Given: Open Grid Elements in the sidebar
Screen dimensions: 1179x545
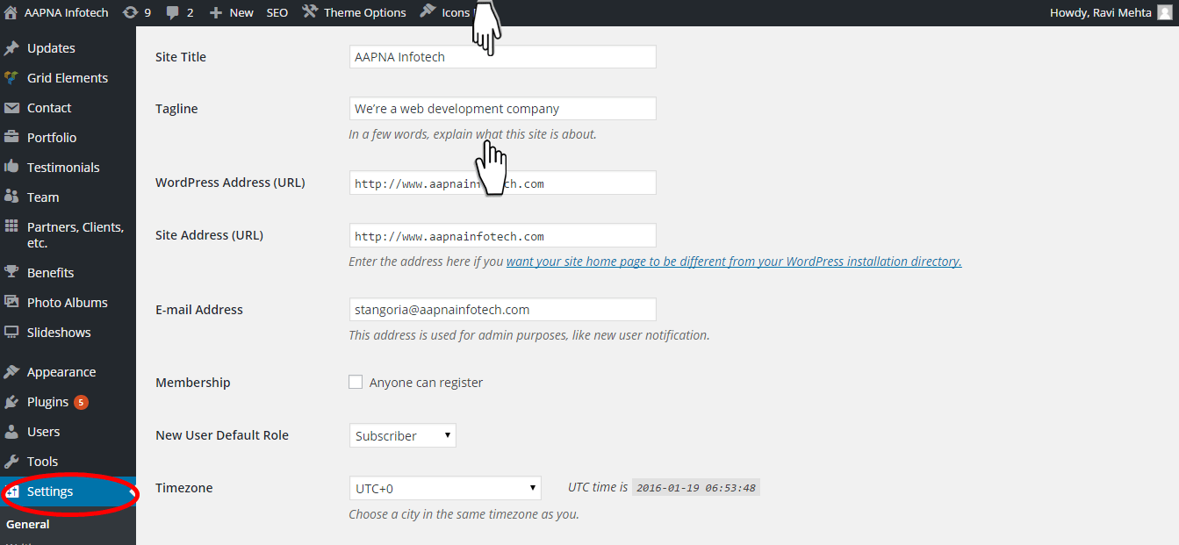Looking at the screenshot, I should point(68,78).
